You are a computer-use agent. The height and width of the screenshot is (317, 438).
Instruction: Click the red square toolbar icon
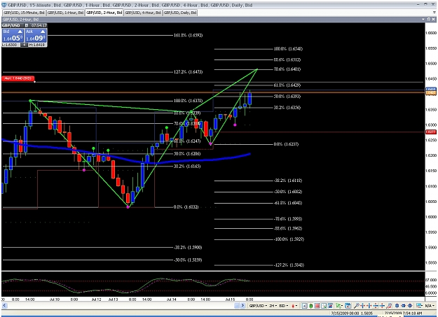tap(317, 306)
